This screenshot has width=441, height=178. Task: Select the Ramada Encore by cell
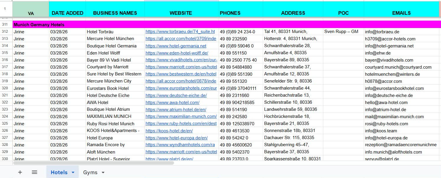click(x=115, y=145)
